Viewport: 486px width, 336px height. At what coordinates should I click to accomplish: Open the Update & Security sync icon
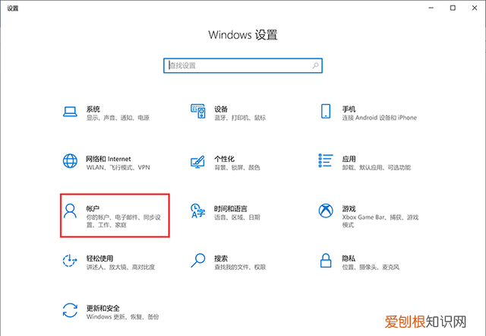pos(70,310)
